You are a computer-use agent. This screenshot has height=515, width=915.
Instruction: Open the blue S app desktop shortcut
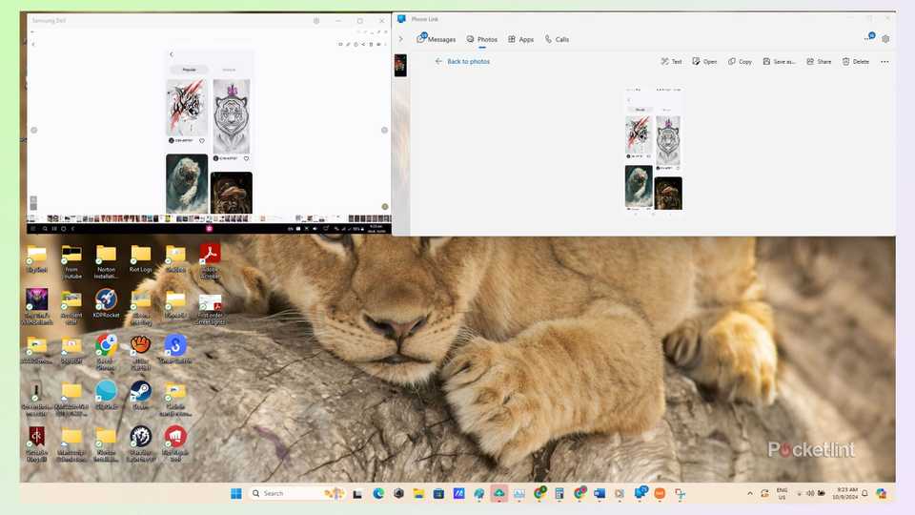(x=175, y=349)
